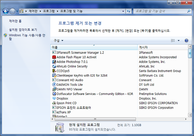This screenshot has height=136, width=194.
Task: Click the installed programs CD box icon
Action: click(60, 128)
